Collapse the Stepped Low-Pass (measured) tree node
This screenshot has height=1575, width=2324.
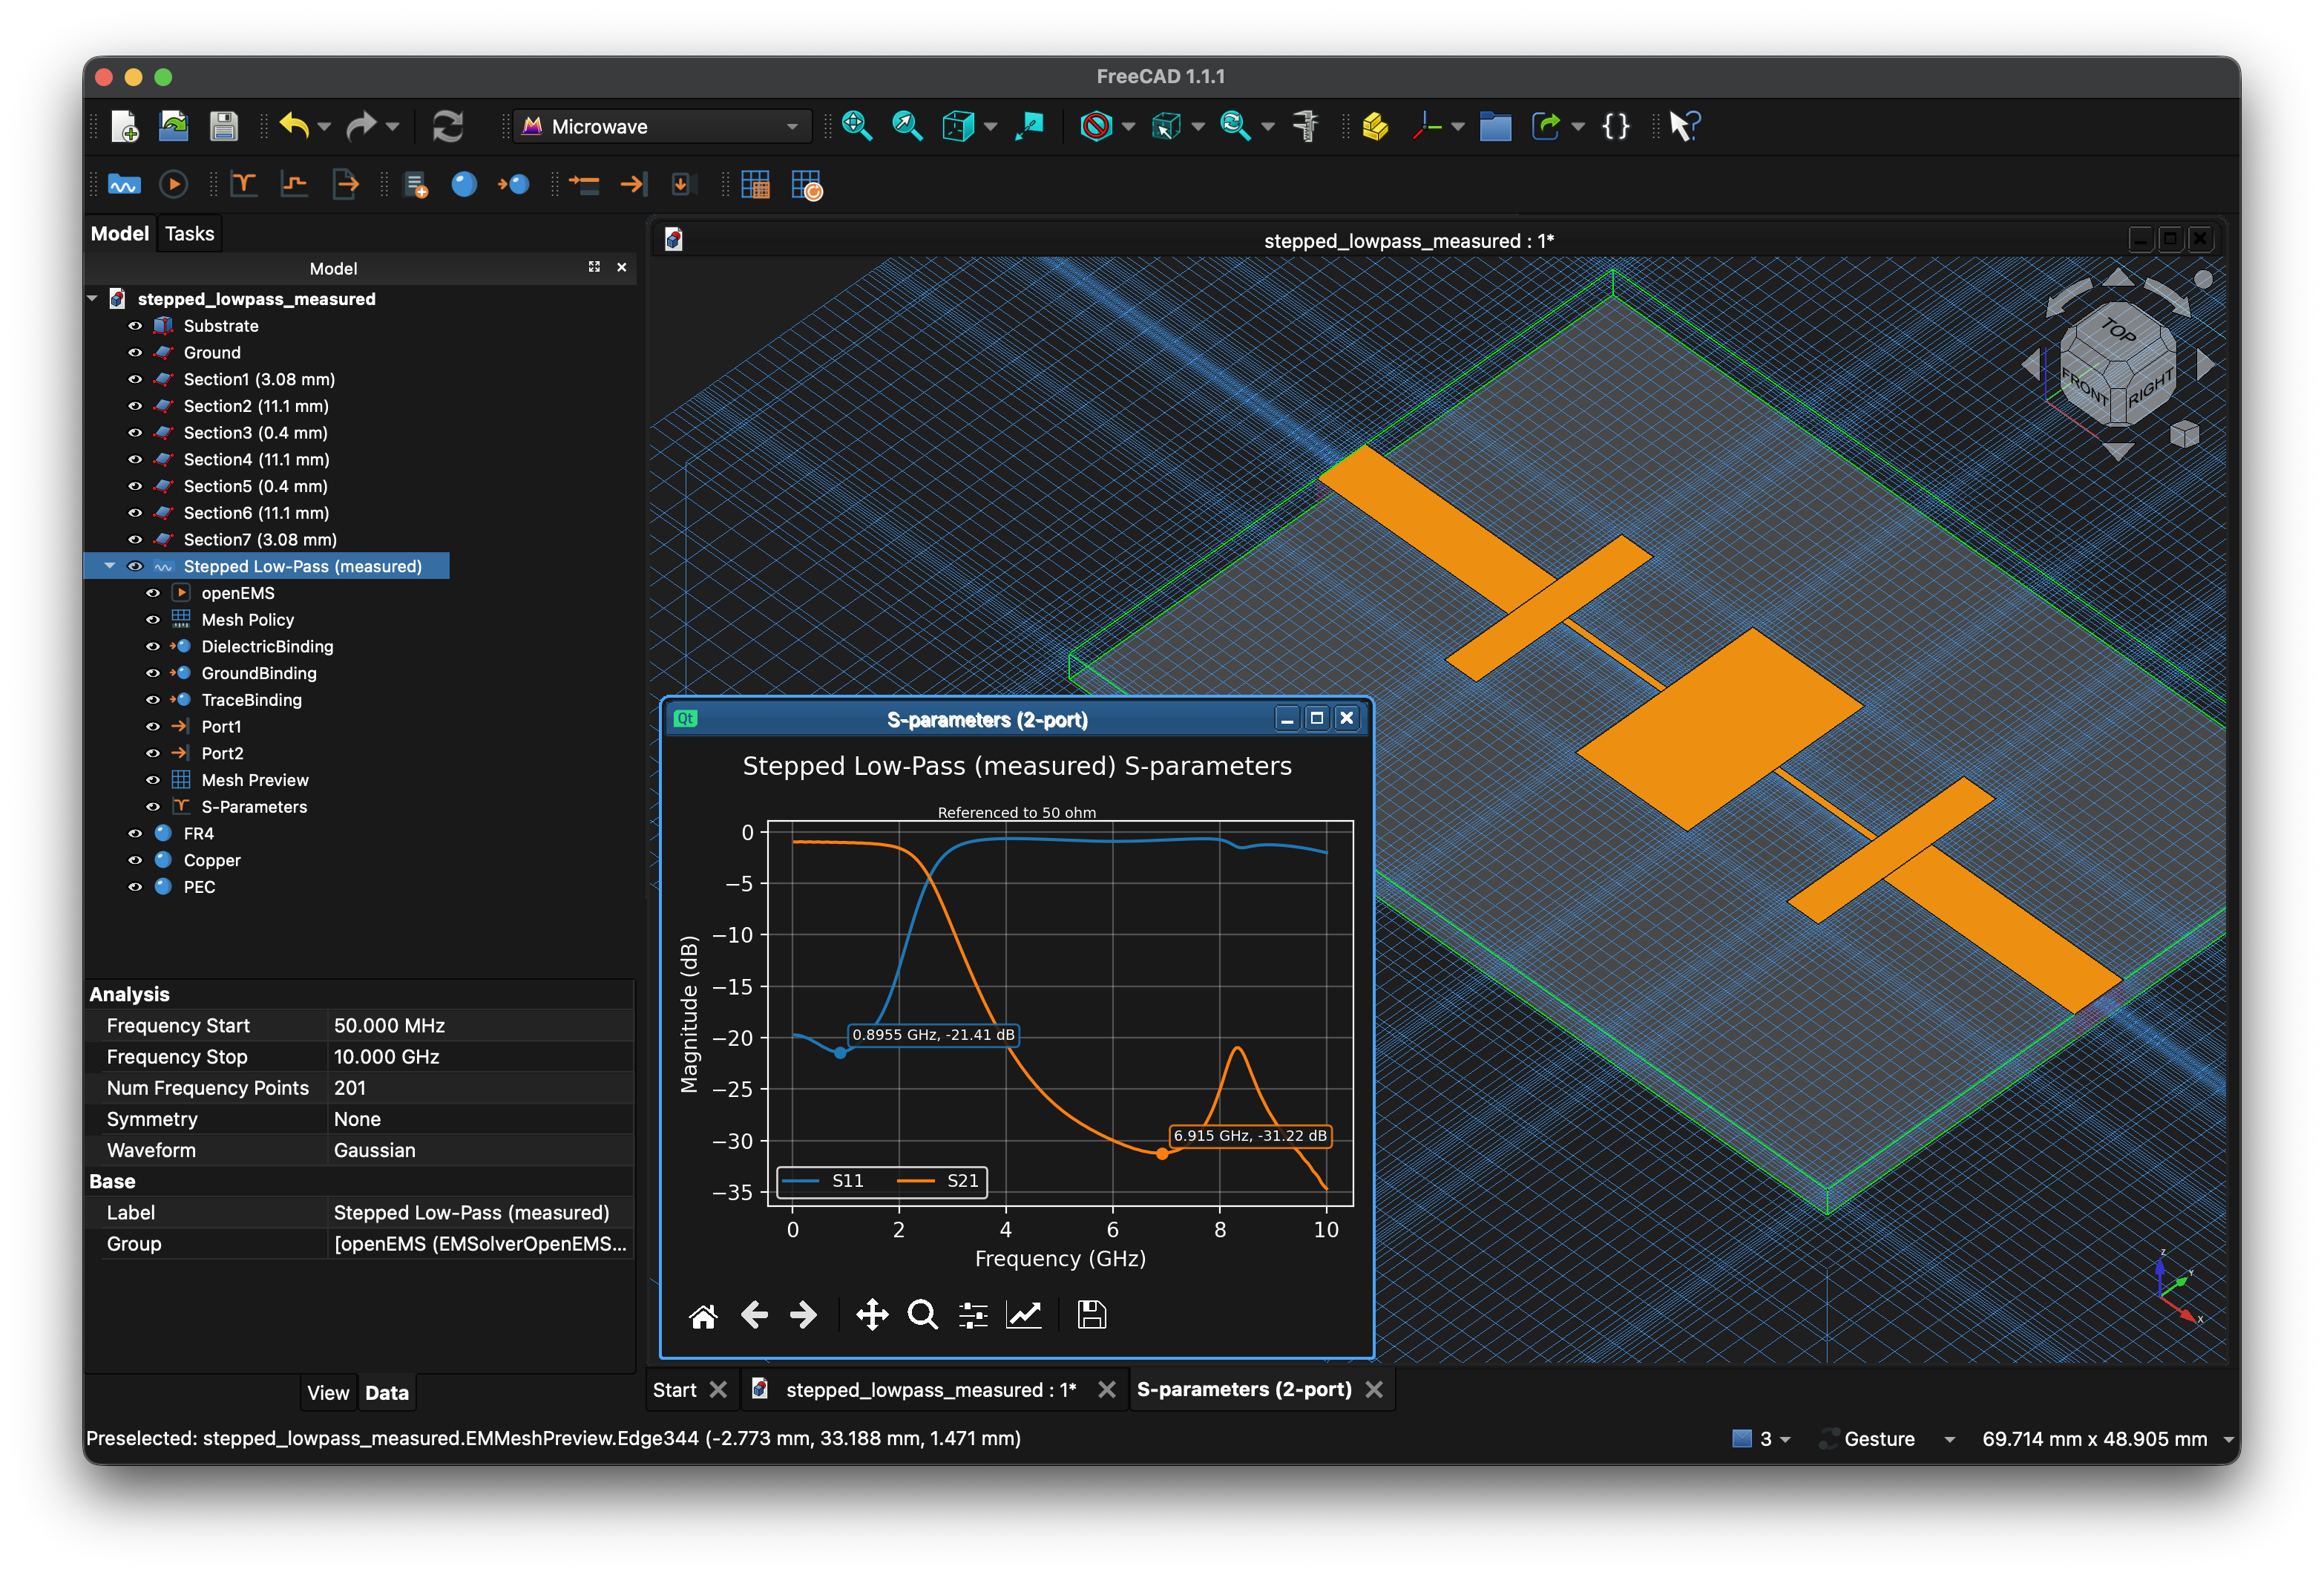coord(110,566)
